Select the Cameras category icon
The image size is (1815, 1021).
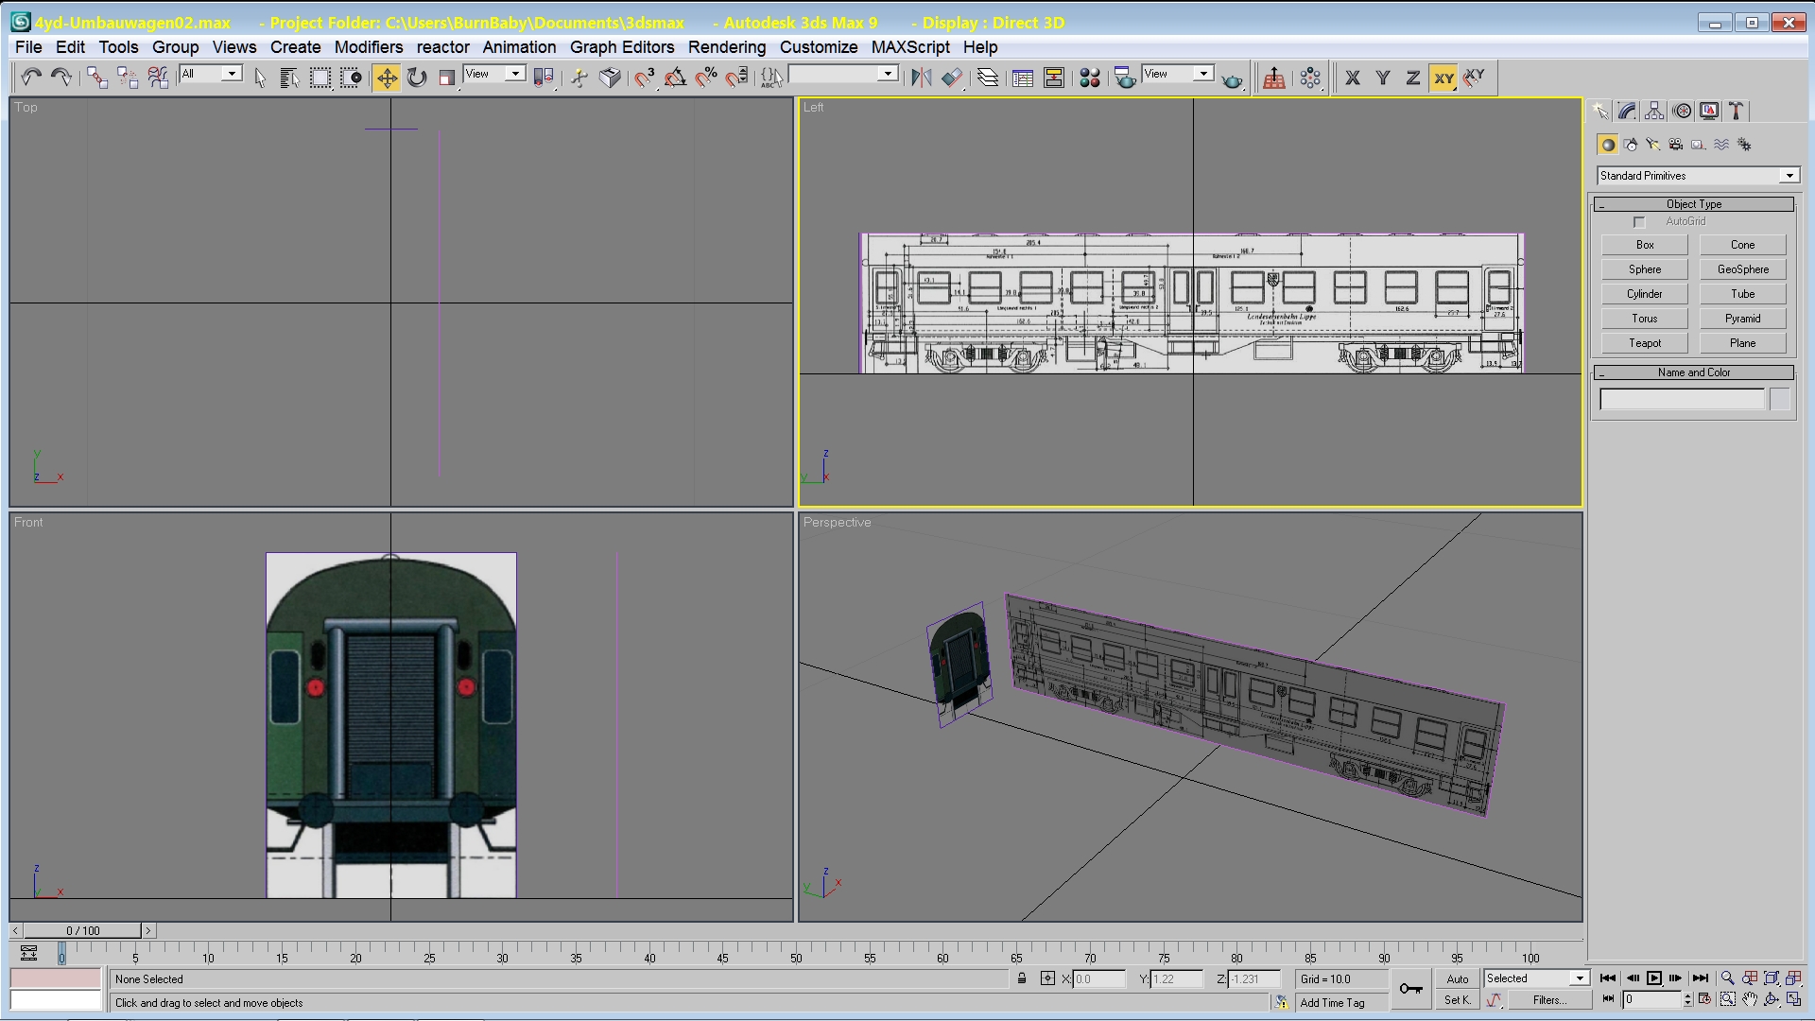[x=1675, y=145]
